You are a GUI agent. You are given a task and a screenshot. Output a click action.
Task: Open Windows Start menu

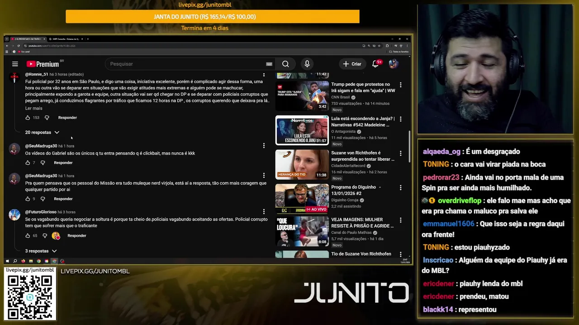tap(7, 261)
